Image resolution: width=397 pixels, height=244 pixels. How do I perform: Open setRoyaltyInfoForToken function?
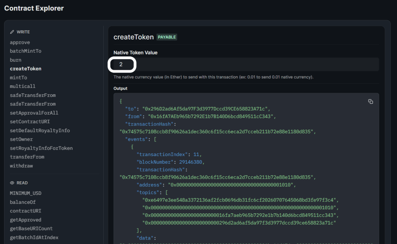pos(41,148)
